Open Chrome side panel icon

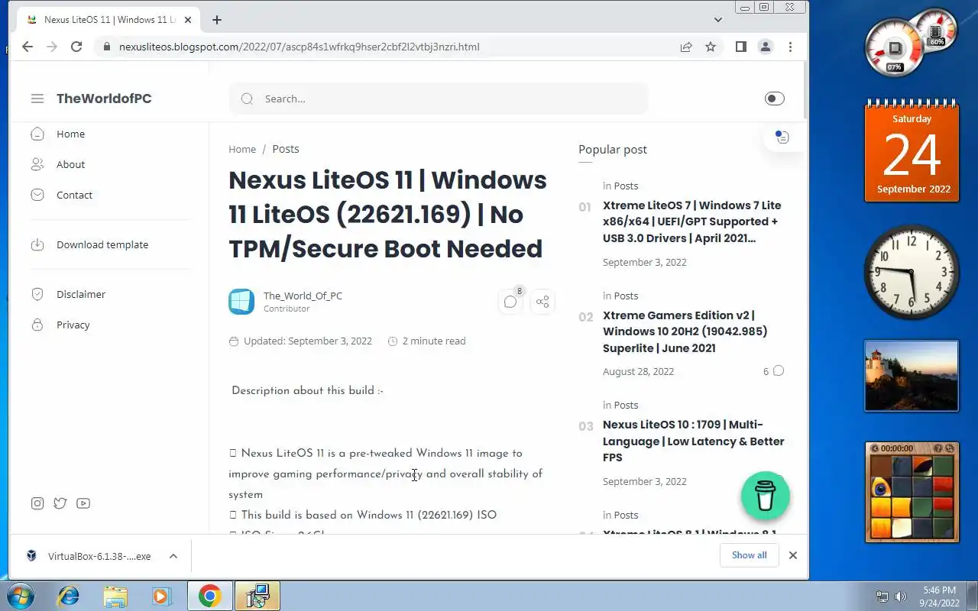coord(740,47)
